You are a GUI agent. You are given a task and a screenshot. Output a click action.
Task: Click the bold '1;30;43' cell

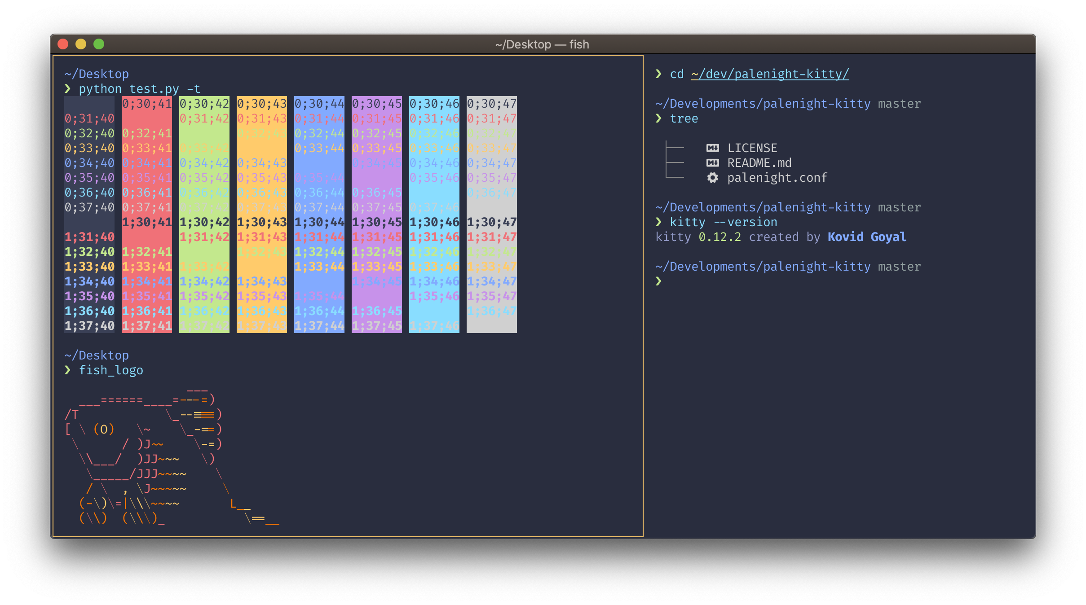262,222
